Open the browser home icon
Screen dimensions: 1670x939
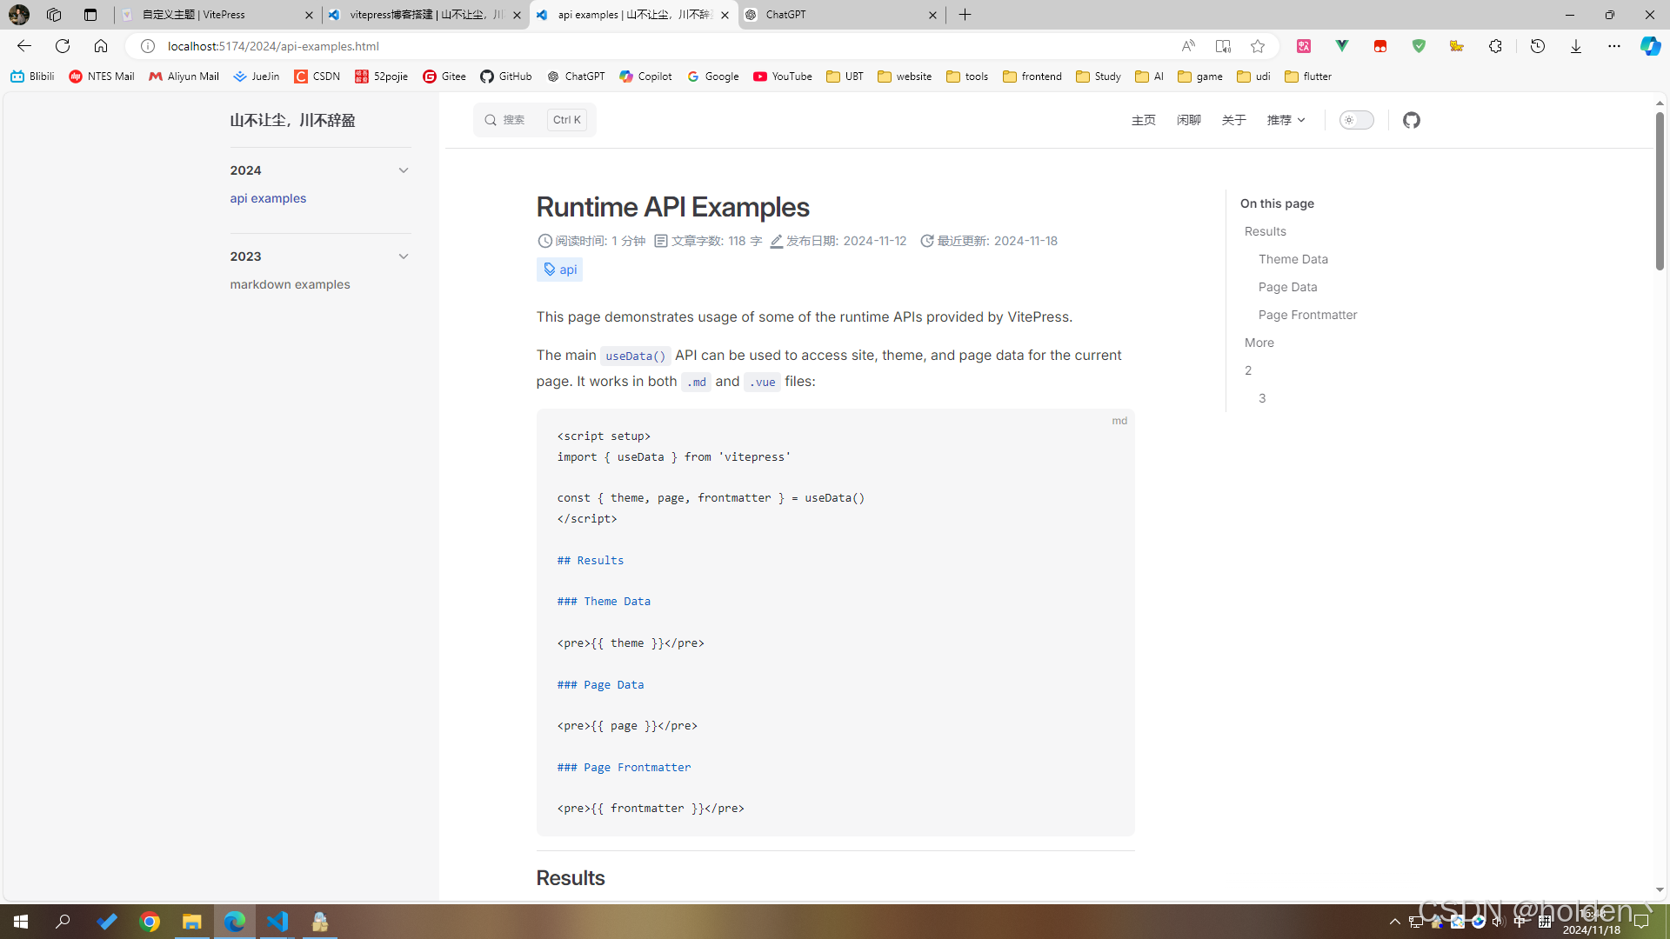[x=101, y=46]
